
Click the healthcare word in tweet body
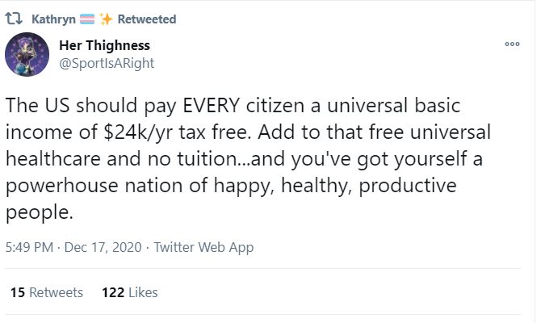[52, 159]
